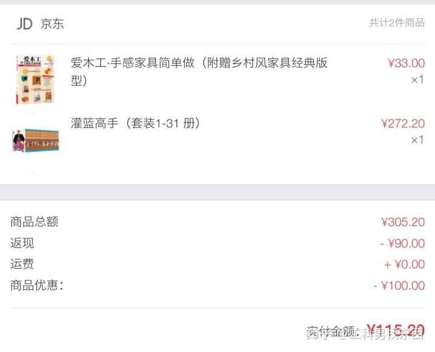Click the +¥0.00 shipping fee
Image resolution: width=435 pixels, height=352 pixels.
(404, 264)
